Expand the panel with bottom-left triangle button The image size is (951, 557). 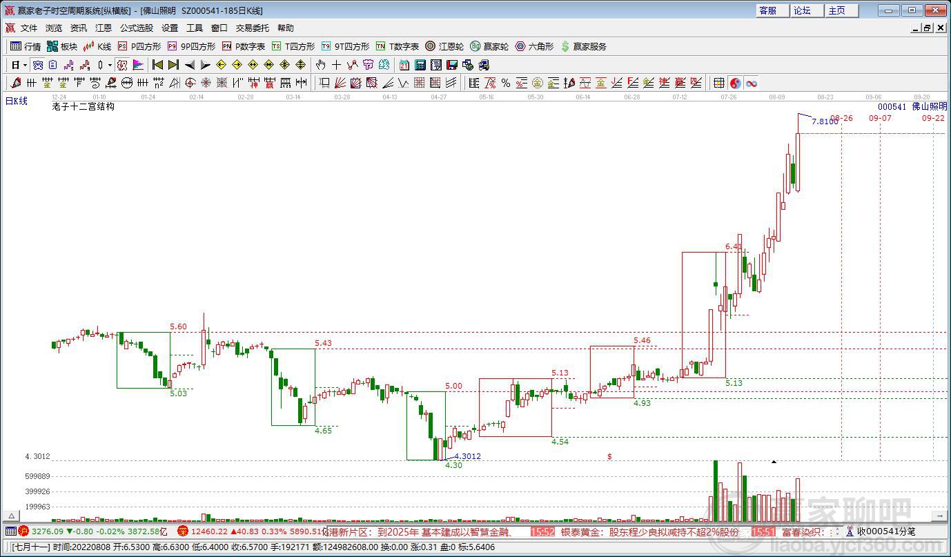tap(11, 516)
